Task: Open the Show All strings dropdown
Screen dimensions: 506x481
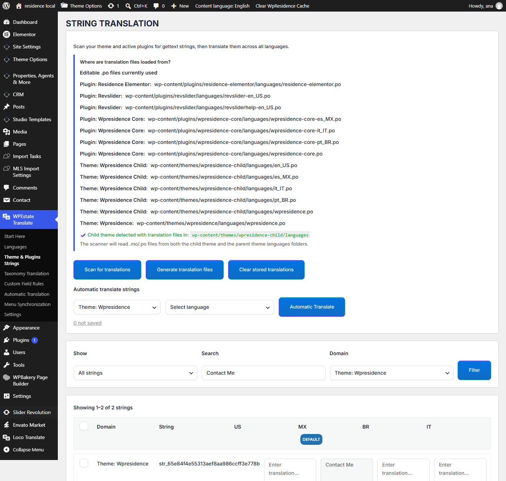Action: click(x=136, y=373)
